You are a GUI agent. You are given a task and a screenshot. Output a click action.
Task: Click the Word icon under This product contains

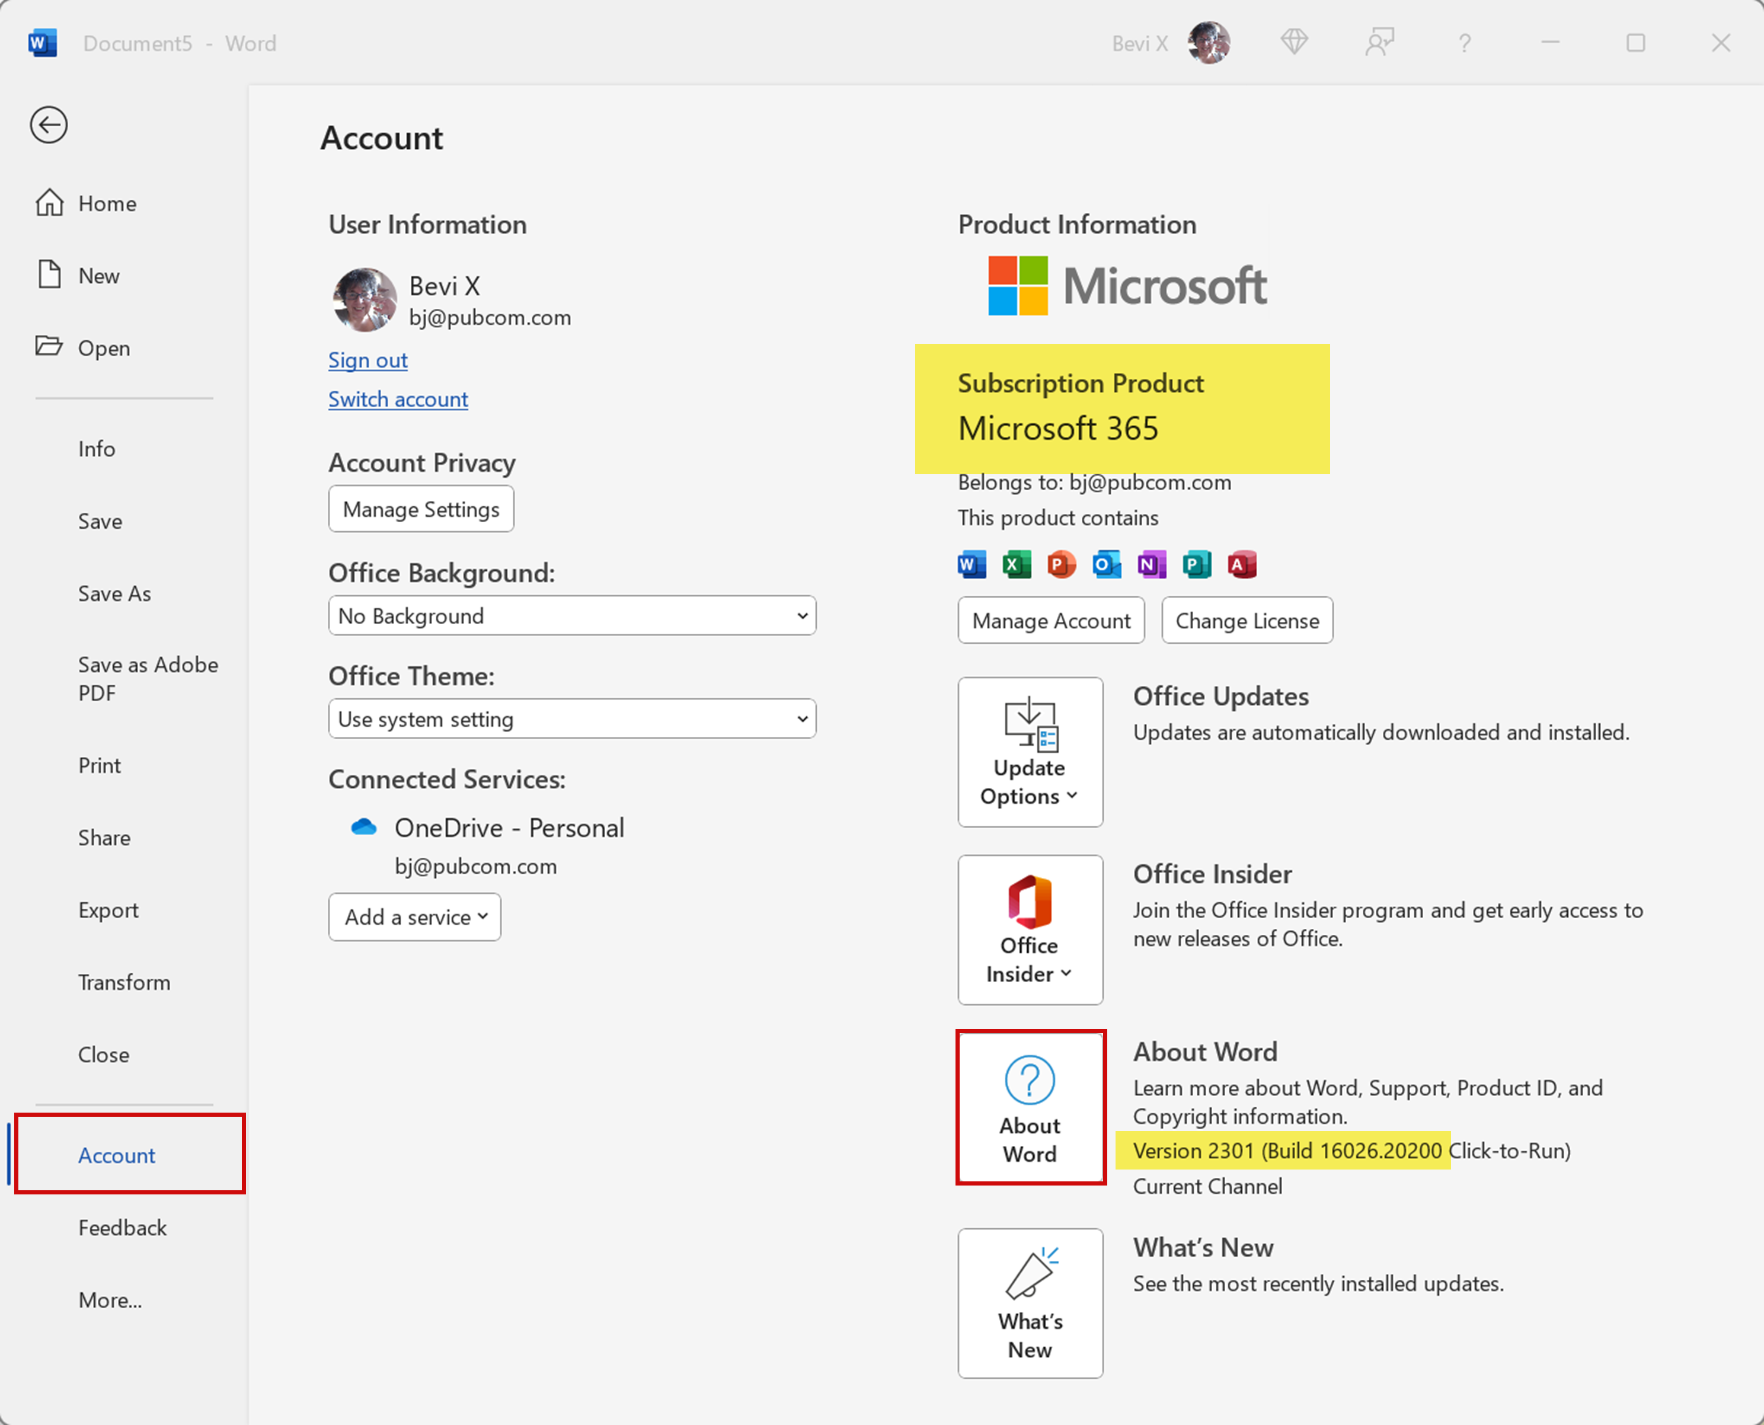(x=972, y=565)
